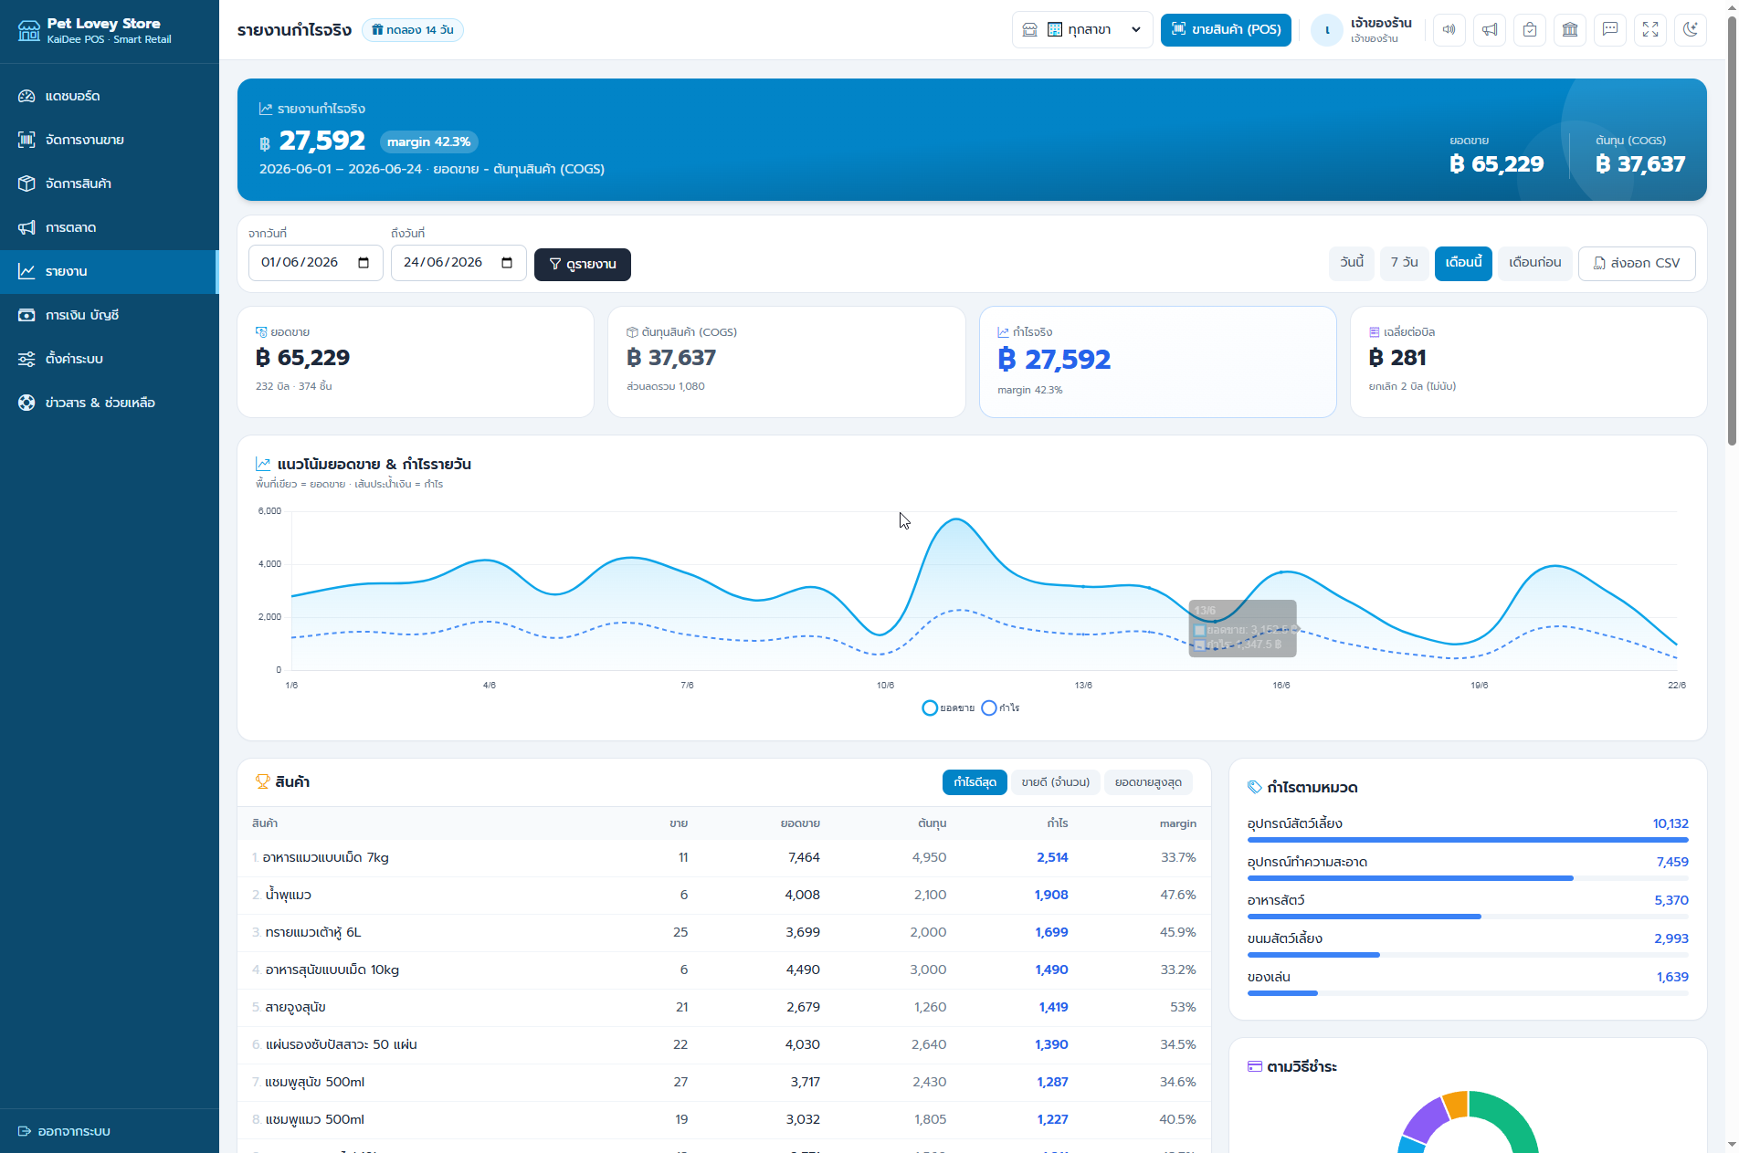Export report with ส่งออก CSV button
The height and width of the screenshot is (1153, 1739).
click(1637, 263)
